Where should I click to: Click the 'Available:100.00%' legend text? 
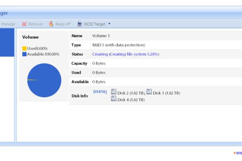coord(43,54)
